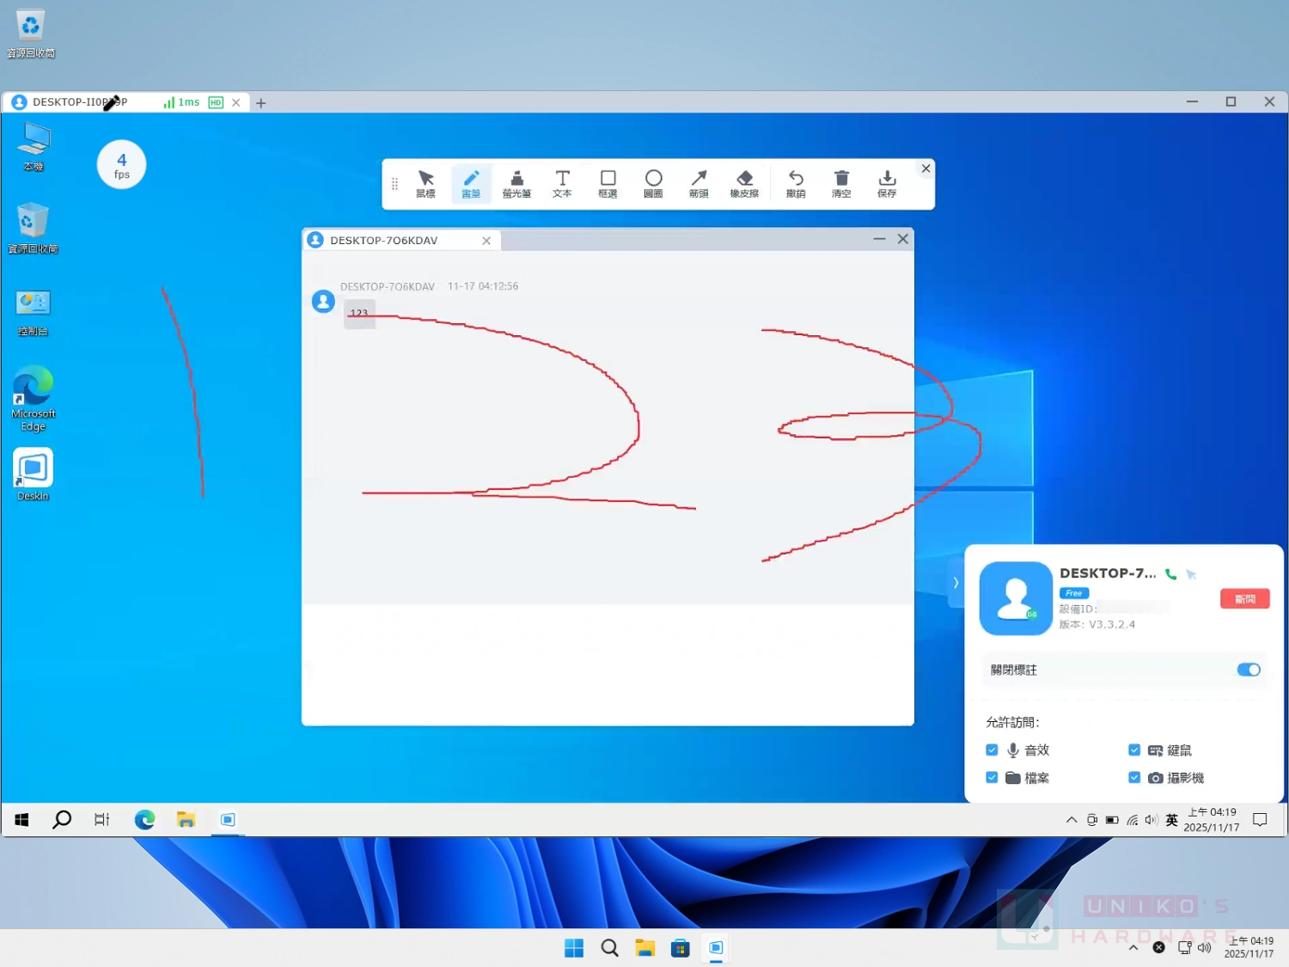Expand hidden system tray icons in remote taskbar
This screenshot has height=967, width=1289.
click(1071, 820)
